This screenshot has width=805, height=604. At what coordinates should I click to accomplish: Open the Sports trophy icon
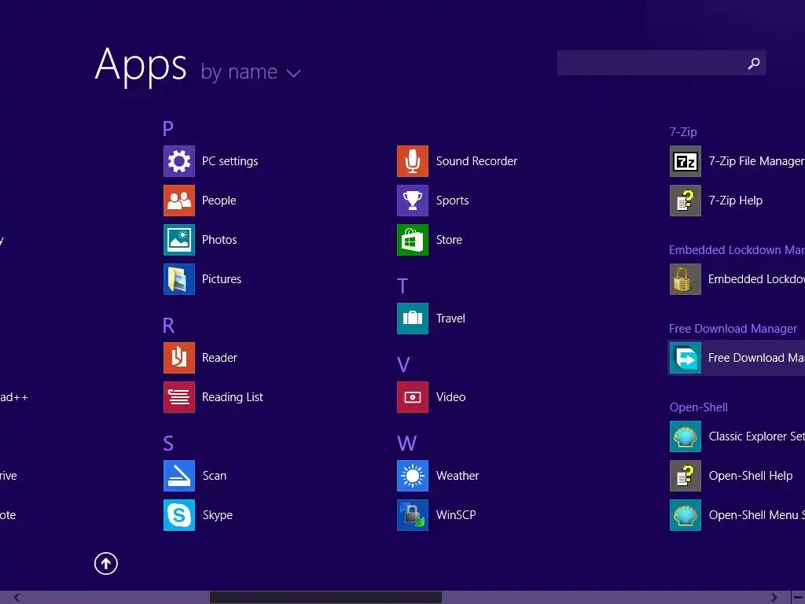pyautogui.click(x=412, y=201)
